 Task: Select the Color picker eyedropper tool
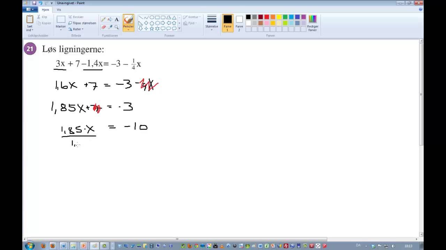pos(110,27)
